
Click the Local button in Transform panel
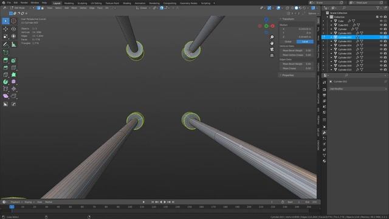click(x=305, y=42)
